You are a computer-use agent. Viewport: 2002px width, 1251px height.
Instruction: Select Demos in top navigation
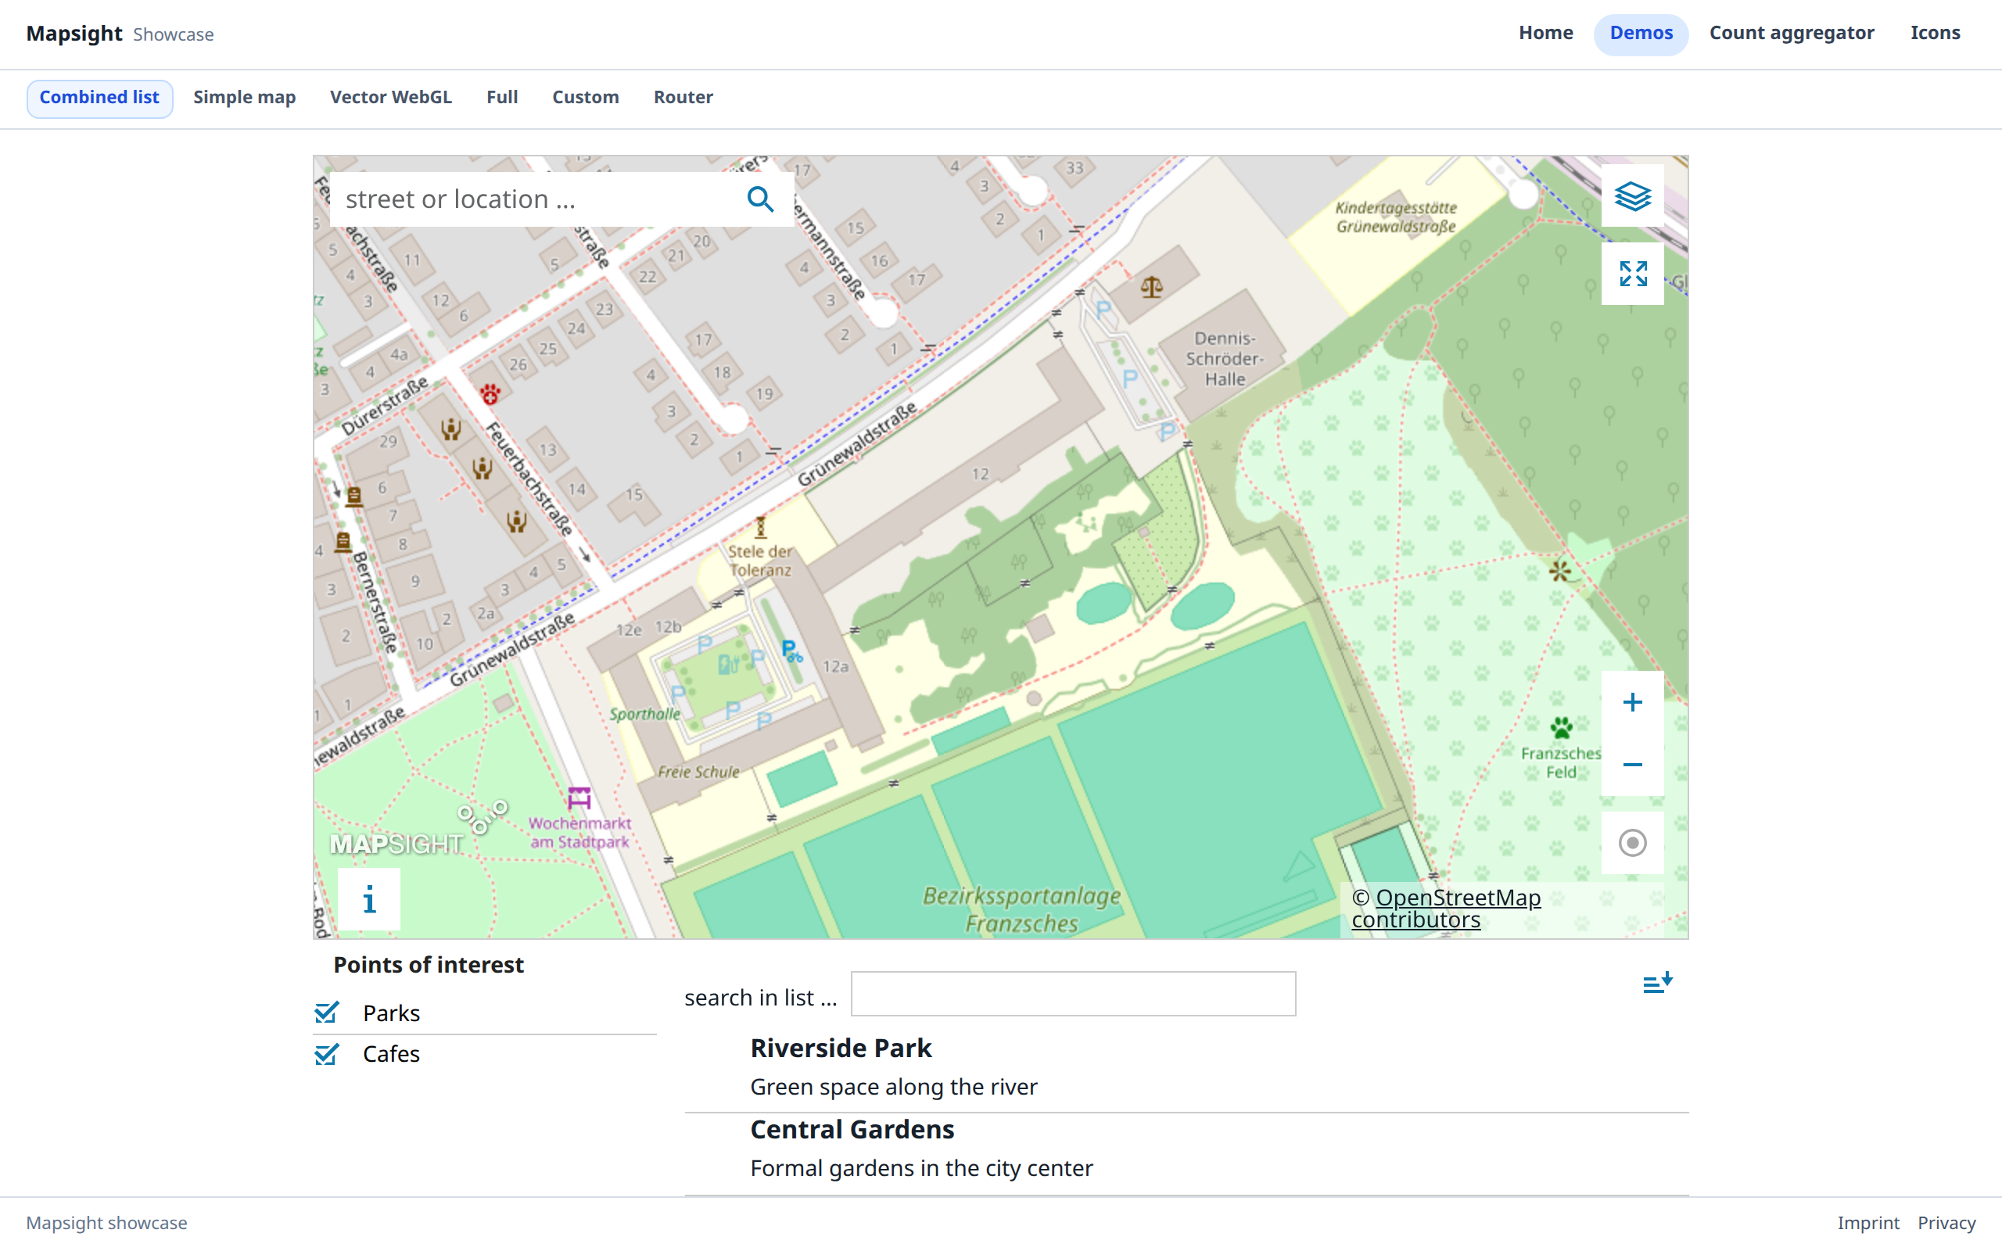coord(1641,33)
